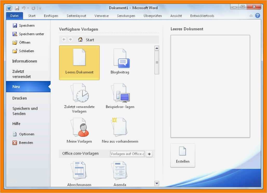Open the Drucken section

tap(19, 98)
